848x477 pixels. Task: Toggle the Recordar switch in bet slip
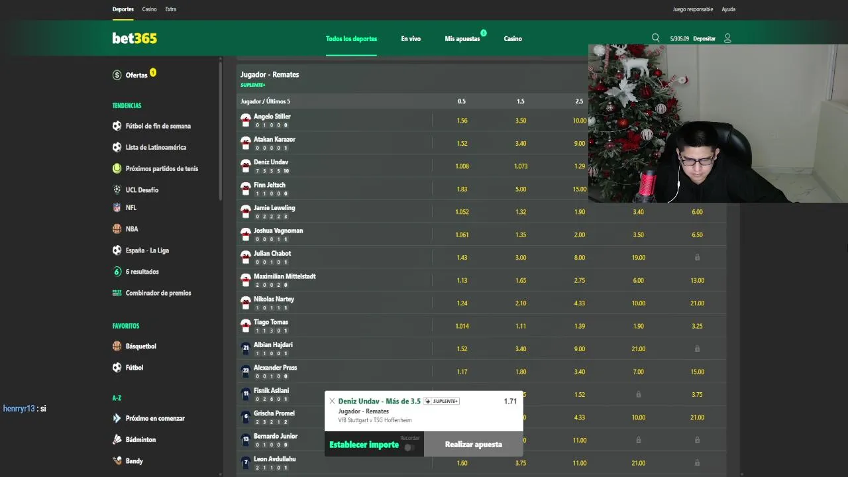tap(409, 447)
